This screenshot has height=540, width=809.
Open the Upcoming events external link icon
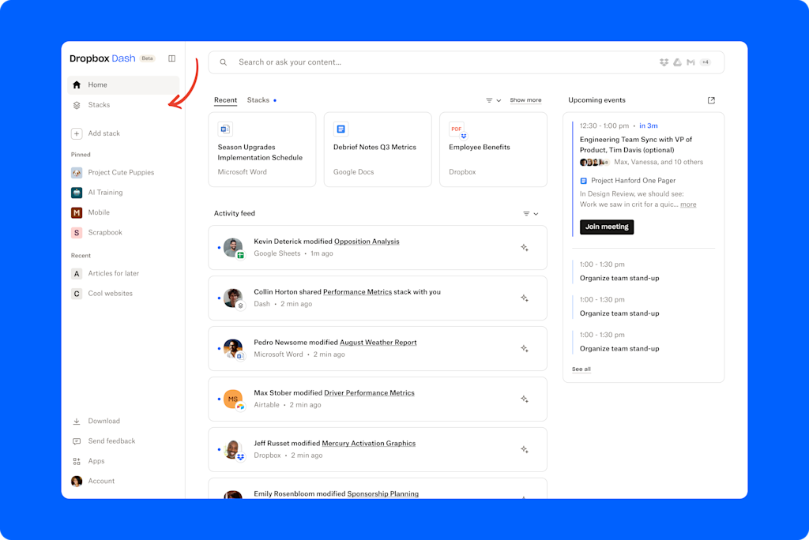pyautogui.click(x=710, y=100)
